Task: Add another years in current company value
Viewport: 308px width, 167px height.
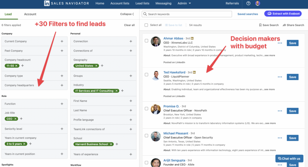Action: (x=30, y=144)
